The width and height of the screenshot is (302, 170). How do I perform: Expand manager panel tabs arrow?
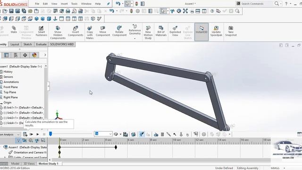click(x=45, y=55)
